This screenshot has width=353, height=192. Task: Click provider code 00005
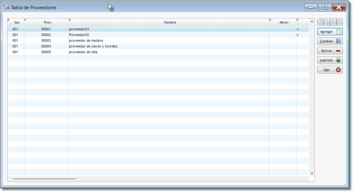(x=46, y=52)
